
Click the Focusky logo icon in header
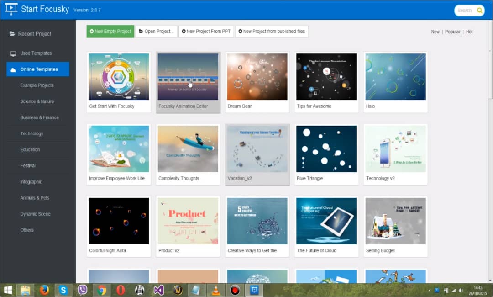(11, 9)
